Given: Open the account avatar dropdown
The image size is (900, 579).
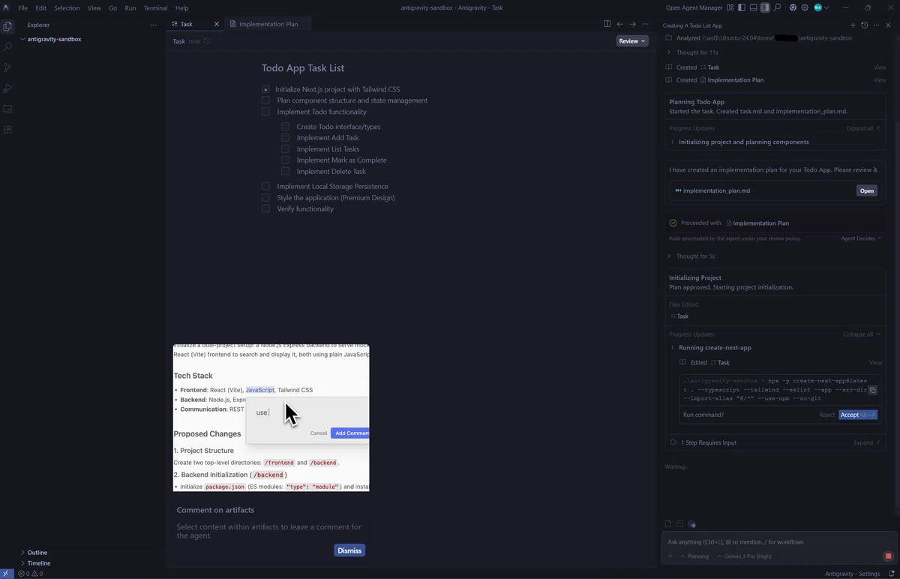Looking at the screenshot, I should (x=820, y=7).
